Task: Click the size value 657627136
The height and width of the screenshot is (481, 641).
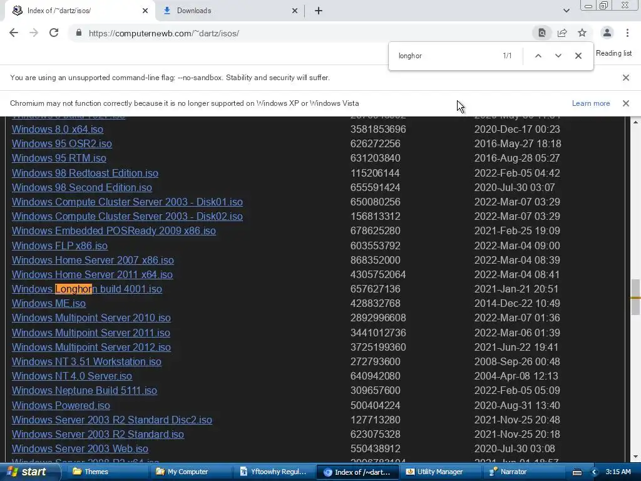Action: click(x=376, y=289)
